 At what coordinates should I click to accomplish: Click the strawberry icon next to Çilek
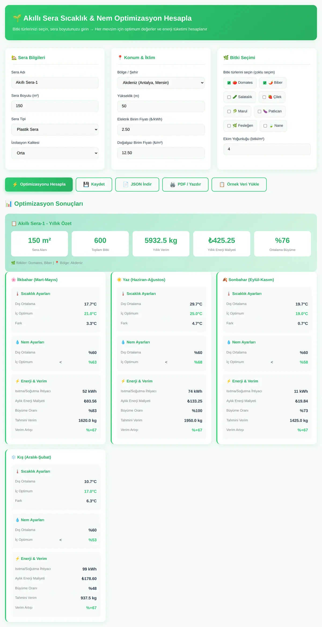[270, 97]
